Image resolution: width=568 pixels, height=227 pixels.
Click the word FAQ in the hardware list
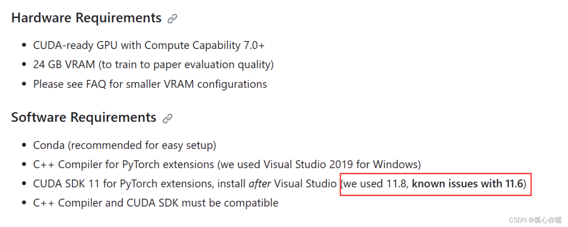click(95, 84)
